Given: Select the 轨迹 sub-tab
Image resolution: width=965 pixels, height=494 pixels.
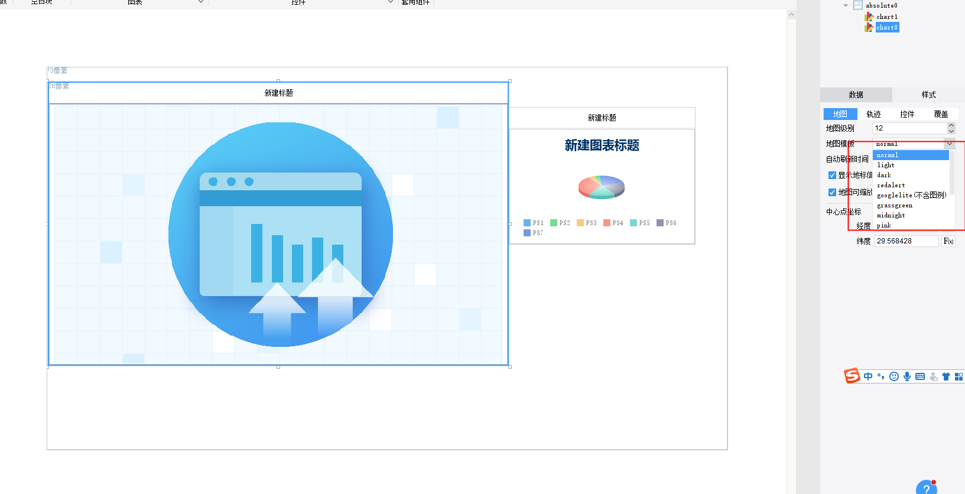Looking at the screenshot, I should (873, 114).
